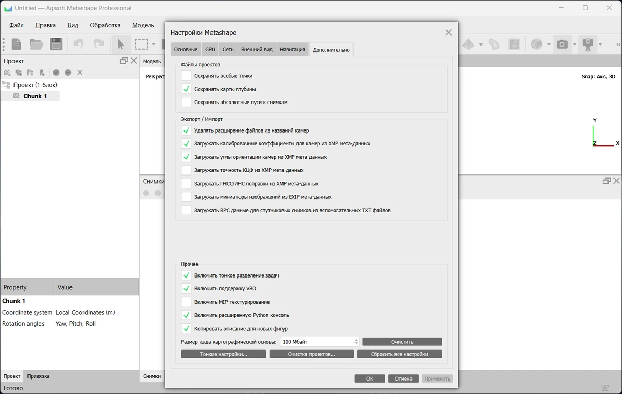This screenshot has width=622, height=394.
Task: Switch to the Навигация tab
Action: 292,50
